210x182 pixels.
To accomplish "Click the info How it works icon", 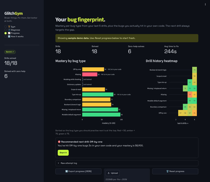I will (x=9, y=37).
